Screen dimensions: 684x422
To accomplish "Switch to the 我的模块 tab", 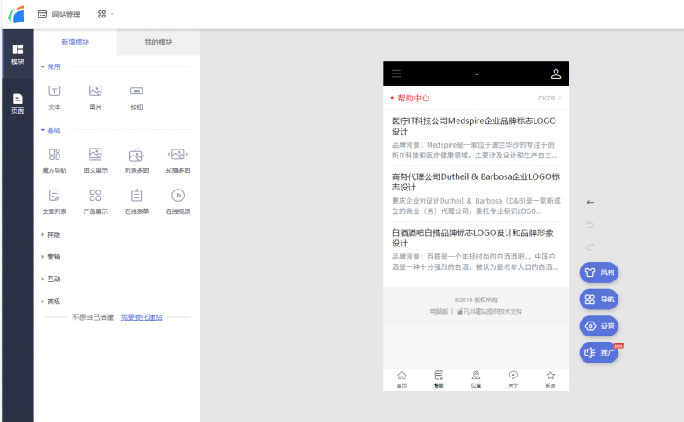I will [x=158, y=42].
